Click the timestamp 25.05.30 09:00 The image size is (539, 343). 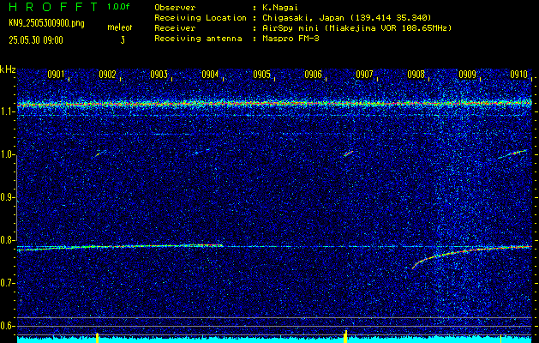(36, 40)
